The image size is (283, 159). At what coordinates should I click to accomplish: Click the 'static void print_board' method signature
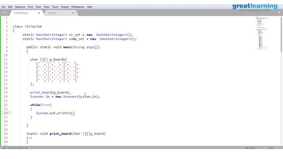point(66,134)
